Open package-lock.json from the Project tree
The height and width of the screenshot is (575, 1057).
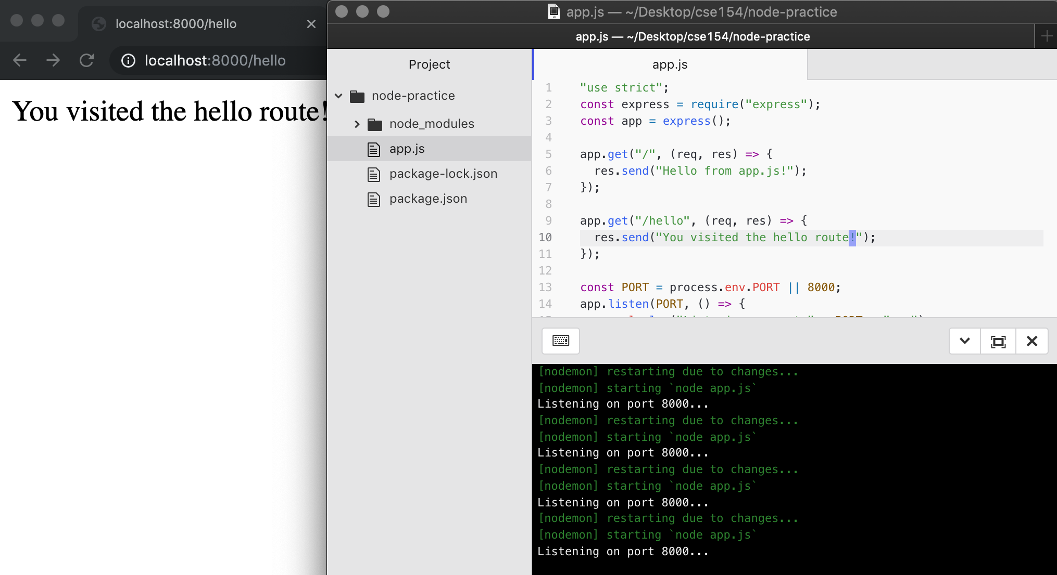coord(443,174)
